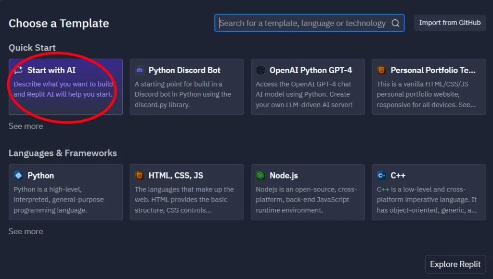Screen dimensions: 493x279
Task: Expand Quick Start with See more
Action: (26, 126)
